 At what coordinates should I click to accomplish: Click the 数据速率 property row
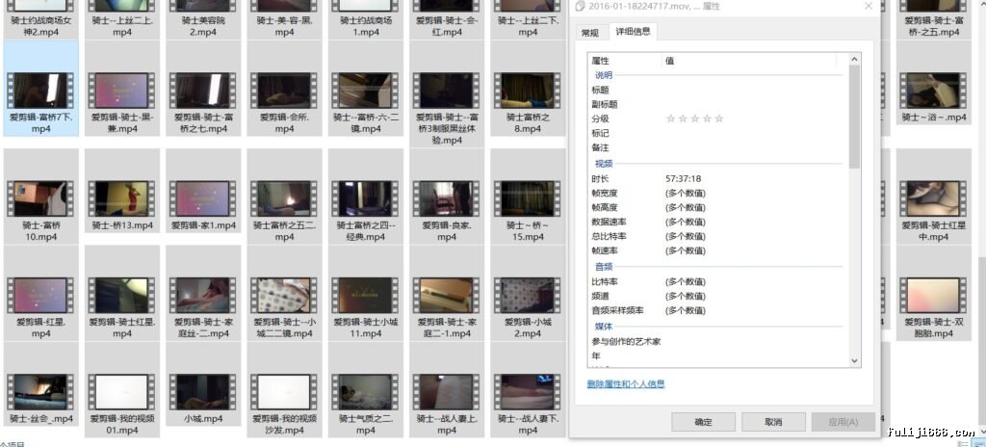[718, 222]
